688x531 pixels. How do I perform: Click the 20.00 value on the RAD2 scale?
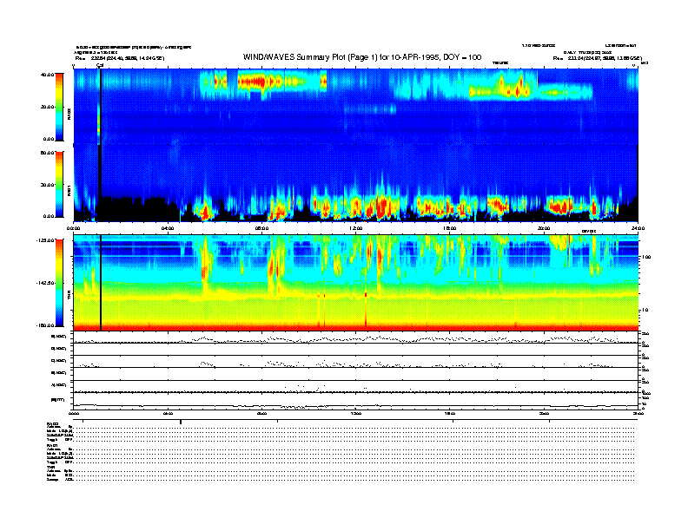[48, 107]
